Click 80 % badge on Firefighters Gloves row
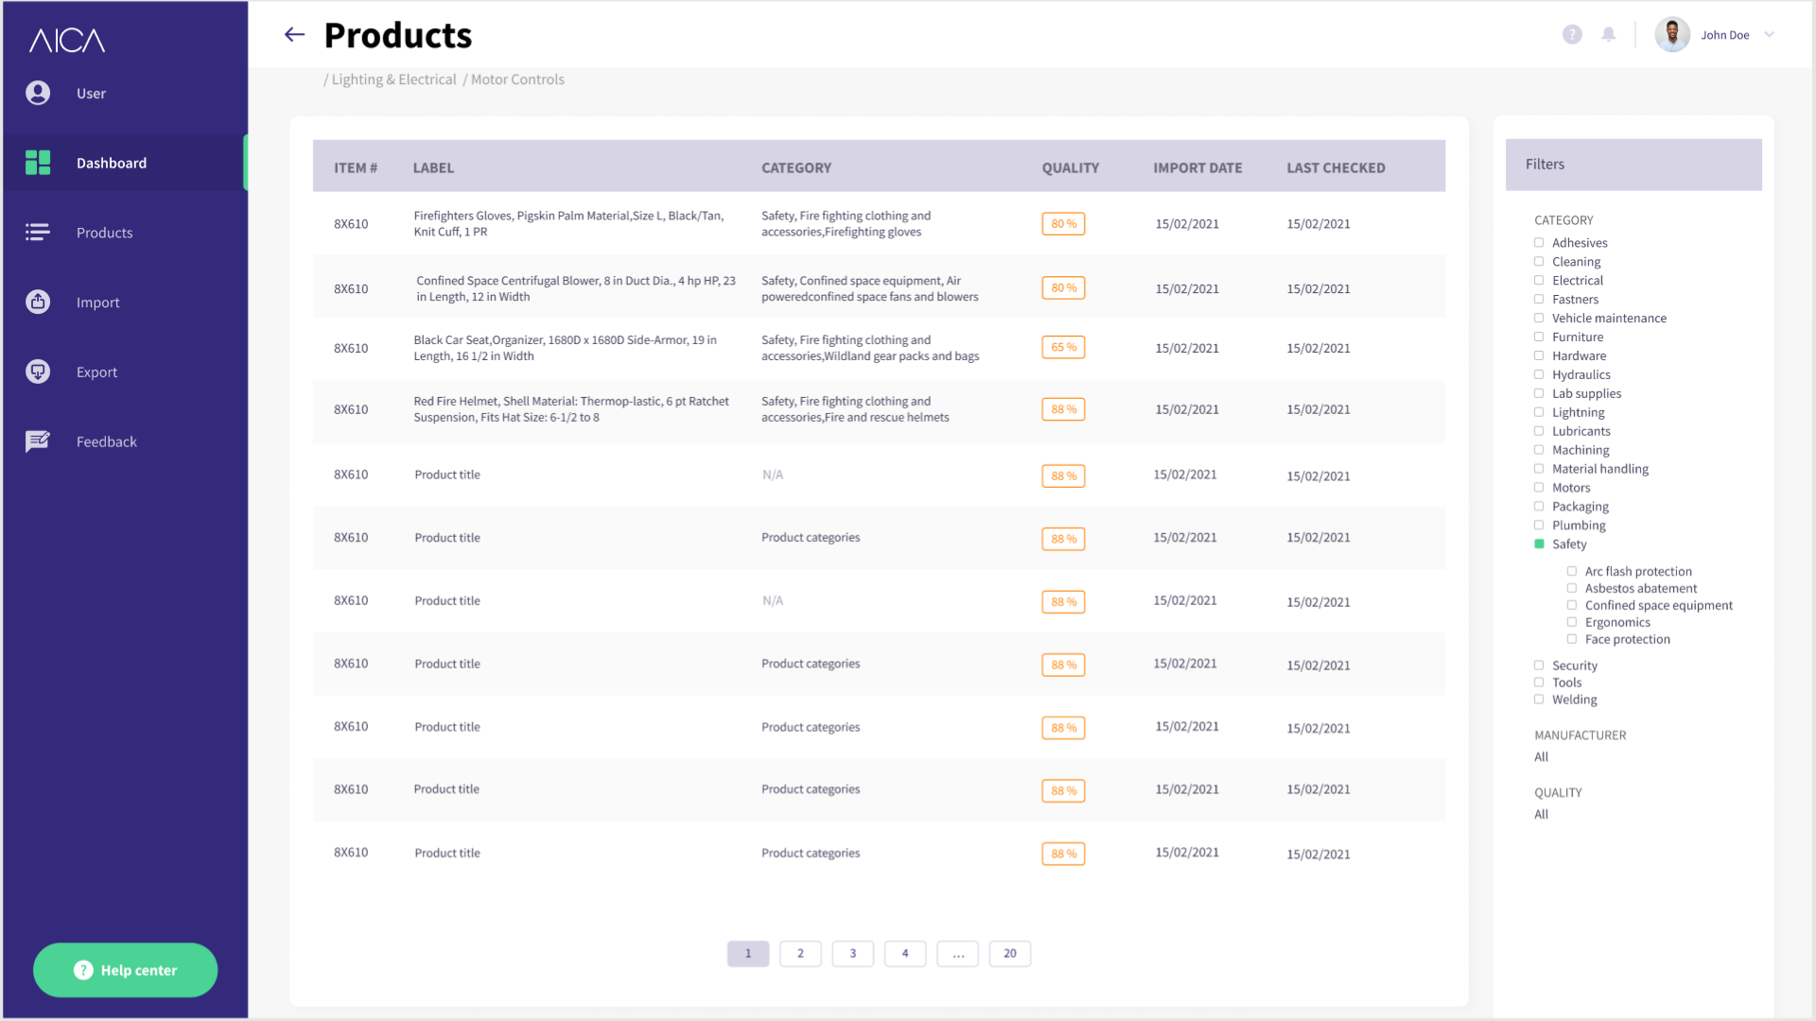 [1063, 224]
